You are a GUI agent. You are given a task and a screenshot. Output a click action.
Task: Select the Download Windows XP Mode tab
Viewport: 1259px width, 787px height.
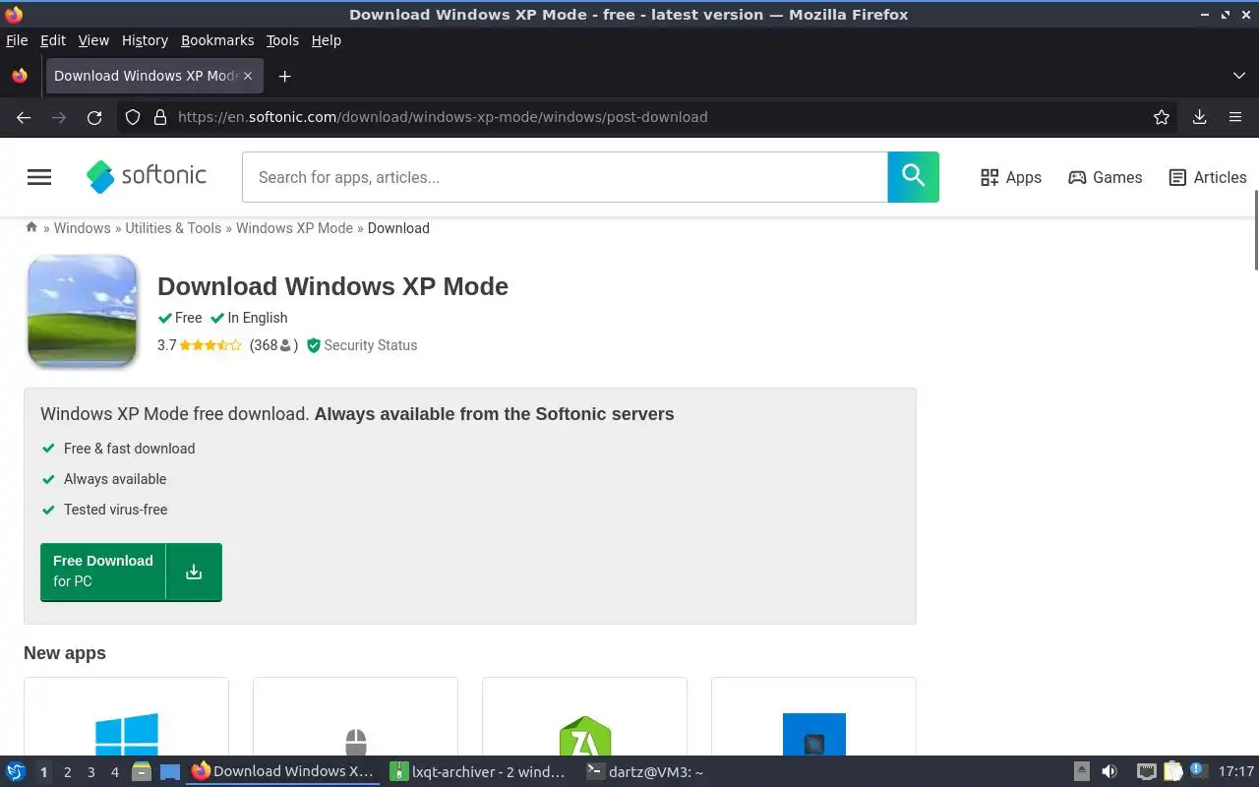click(146, 76)
